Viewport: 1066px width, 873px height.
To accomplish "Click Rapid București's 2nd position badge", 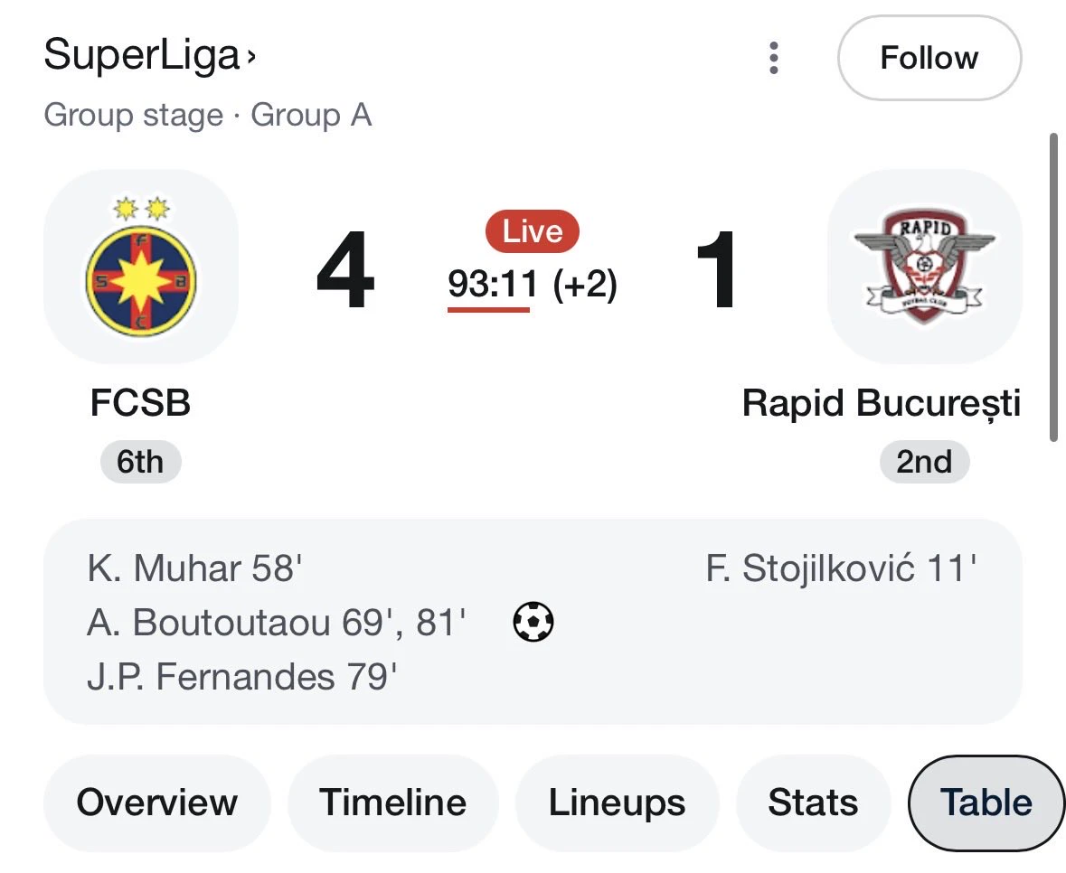I will click(x=924, y=462).
